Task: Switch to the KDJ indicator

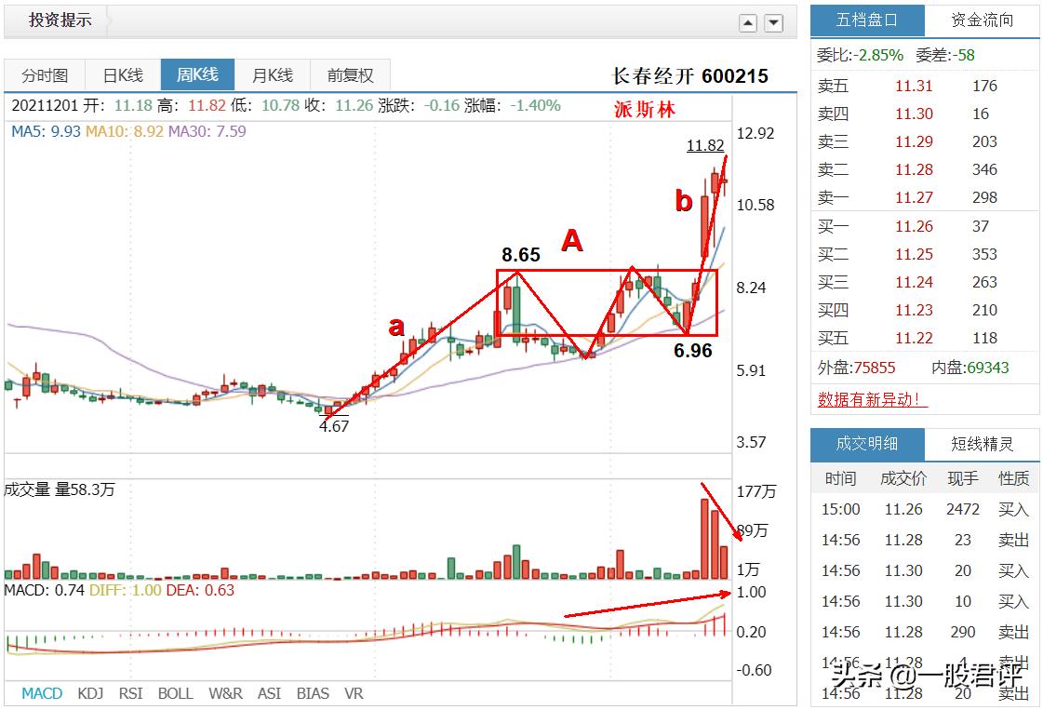Action: (x=89, y=693)
